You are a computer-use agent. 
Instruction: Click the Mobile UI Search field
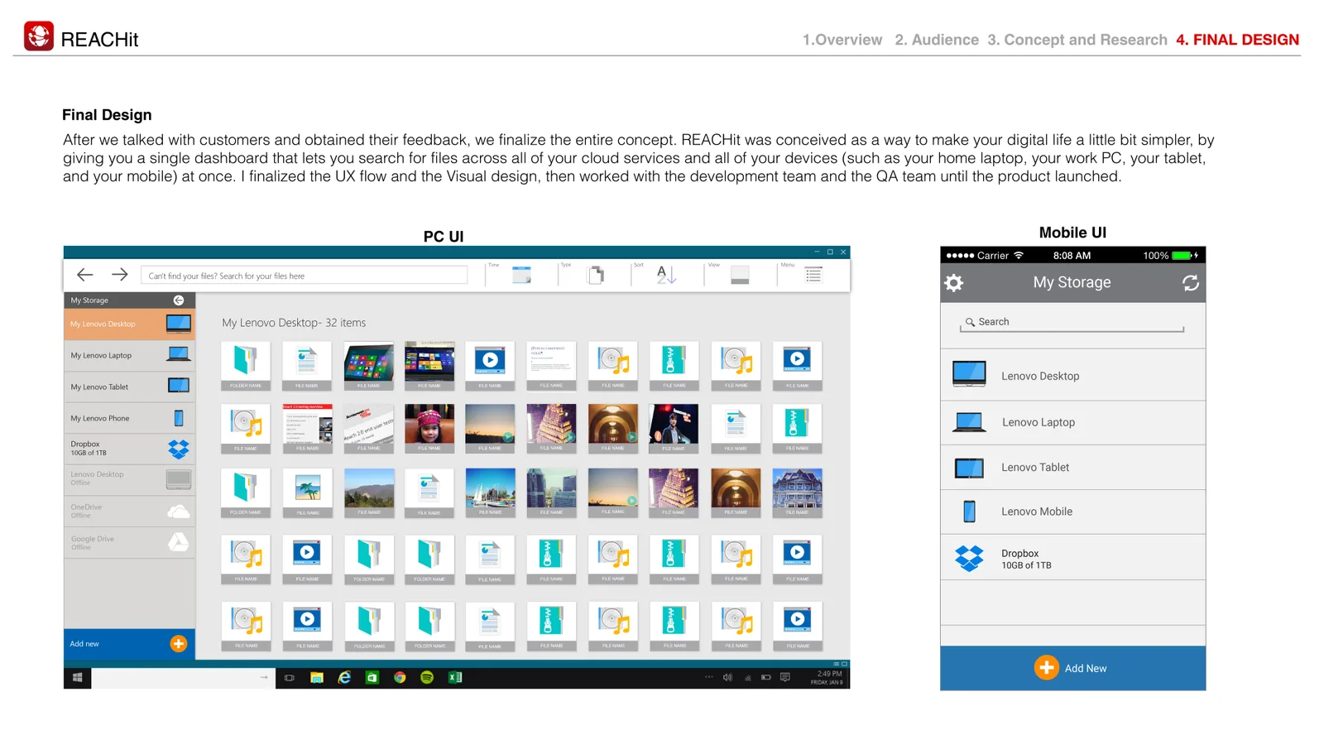[x=1072, y=323]
